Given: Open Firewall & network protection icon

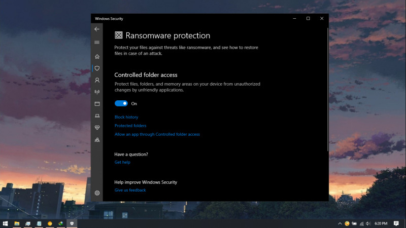Looking at the screenshot, I should (x=97, y=92).
